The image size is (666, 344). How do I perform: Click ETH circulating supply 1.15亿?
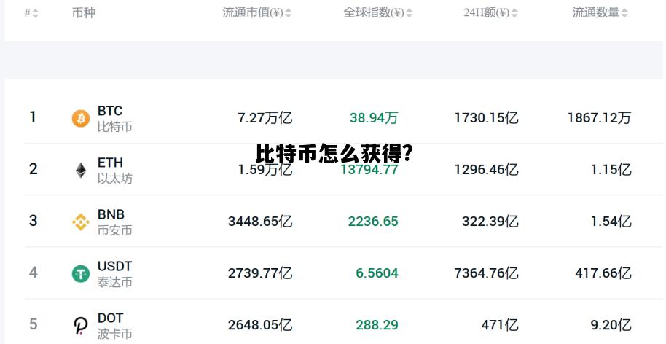[x=611, y=170]
